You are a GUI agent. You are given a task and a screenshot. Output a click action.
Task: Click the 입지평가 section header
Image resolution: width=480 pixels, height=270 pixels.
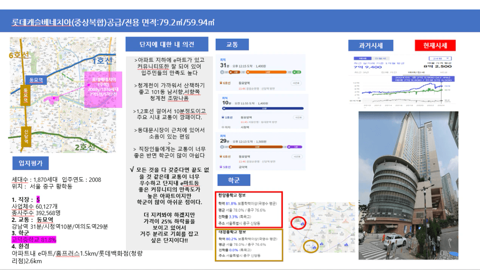tap(31, 162)
